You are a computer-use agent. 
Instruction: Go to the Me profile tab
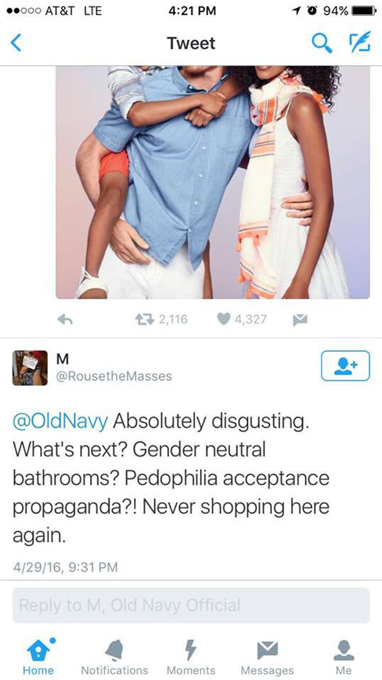coord(344,657)
